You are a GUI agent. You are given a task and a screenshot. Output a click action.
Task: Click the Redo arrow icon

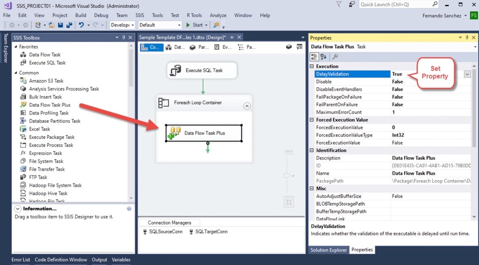pyautogui.click(x=96, y=25)
